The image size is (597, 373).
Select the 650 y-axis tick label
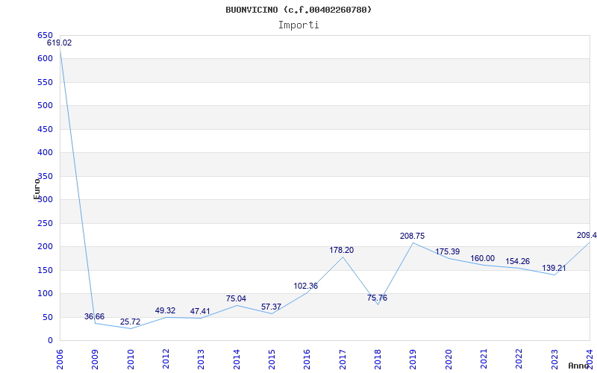coord(45,35)
